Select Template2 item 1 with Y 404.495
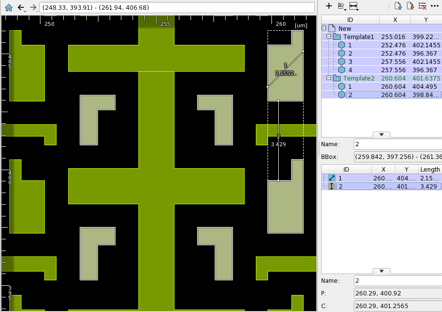Image resolution: width=442 pixels, height=312 pixels. 382,86
